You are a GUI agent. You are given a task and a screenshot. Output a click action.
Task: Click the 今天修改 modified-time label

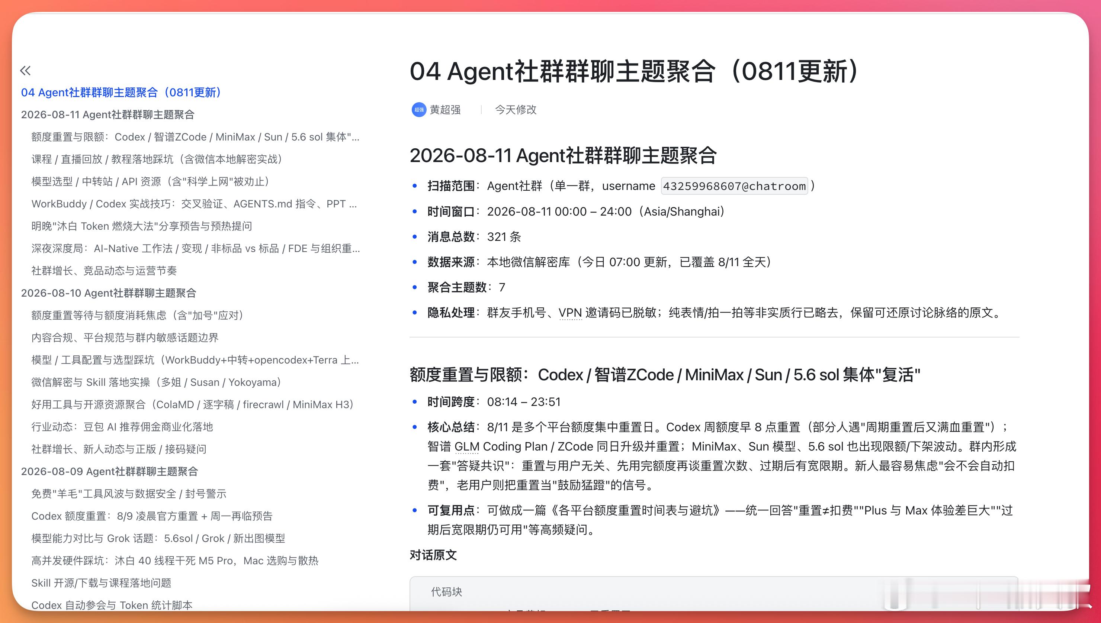pyautogui.click(x=516, y=110)
